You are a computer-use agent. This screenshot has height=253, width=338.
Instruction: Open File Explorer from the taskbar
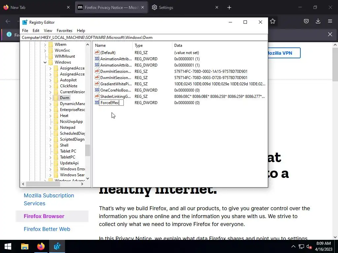coord(24,246)
